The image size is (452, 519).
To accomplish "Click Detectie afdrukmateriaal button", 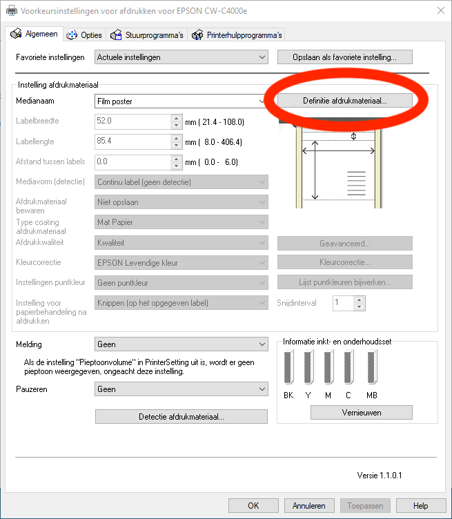I will (x=181, y=416).
